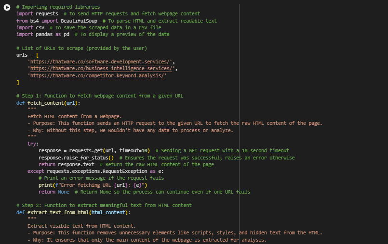
Task: Click 'response.raise_for_status()' call
Action: (x=76, y=158)
